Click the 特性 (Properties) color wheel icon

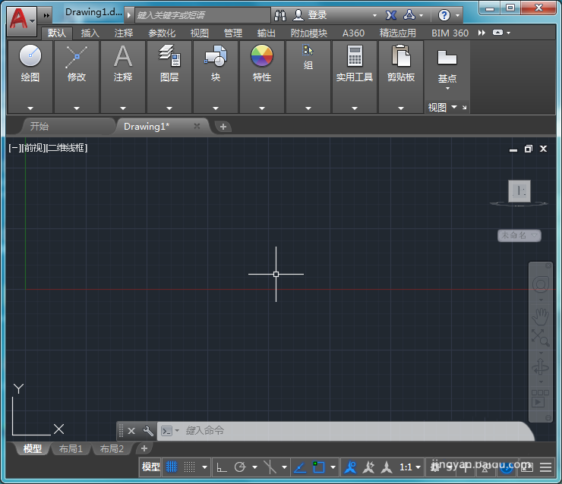[x=262, y=56]
